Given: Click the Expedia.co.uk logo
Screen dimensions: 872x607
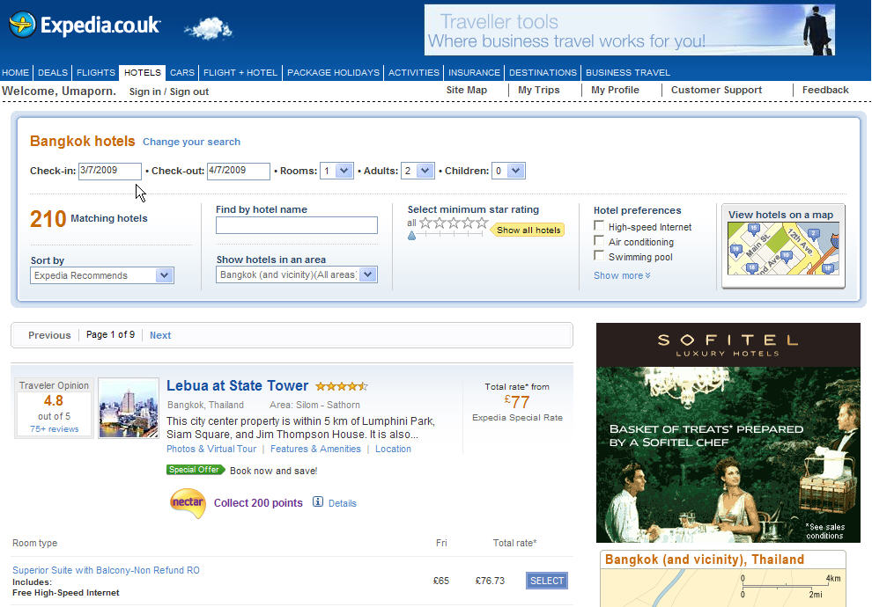Looking at the screenshot, I should [85, 25].
